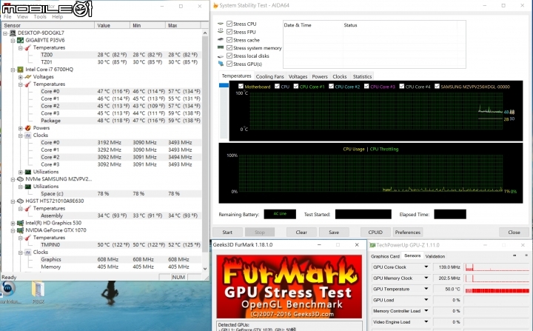Image resolution: width=533 pixels, height=331 pixels.
Task: Click the computer icon beside DESKTOP-9DOGKL7
Action: coord(13,33)
